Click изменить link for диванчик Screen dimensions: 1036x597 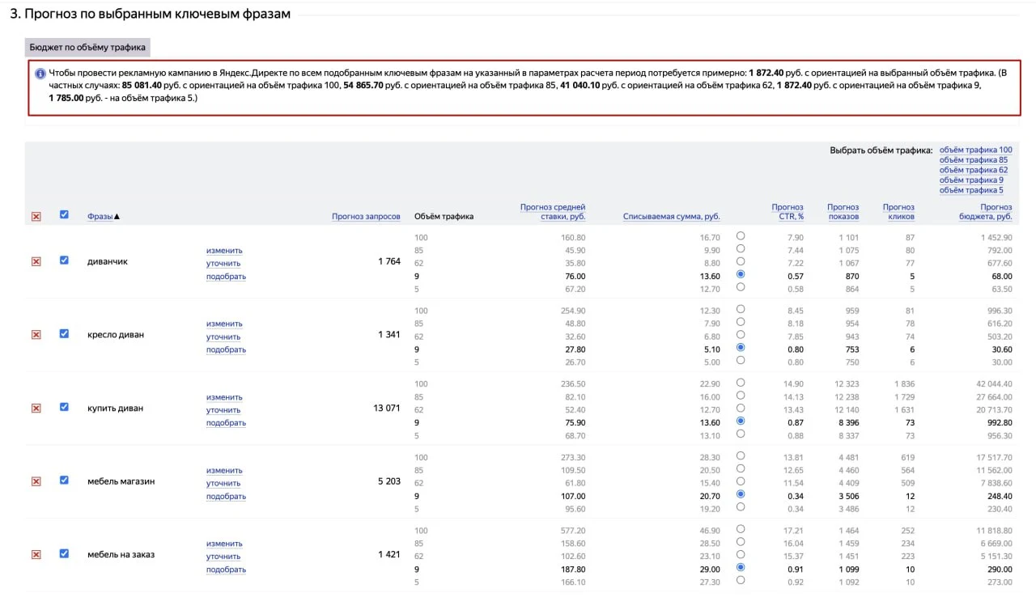[224, 251]
